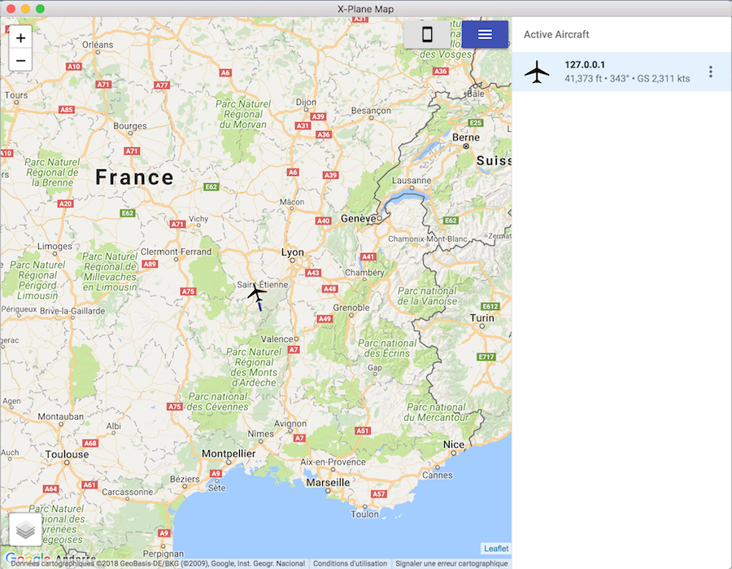Zoom out with the minus button
The image size is (732, 569).
(x=20, y=61)
